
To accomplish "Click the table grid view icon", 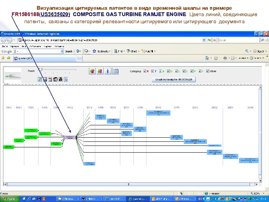I will tap(115, 71).
